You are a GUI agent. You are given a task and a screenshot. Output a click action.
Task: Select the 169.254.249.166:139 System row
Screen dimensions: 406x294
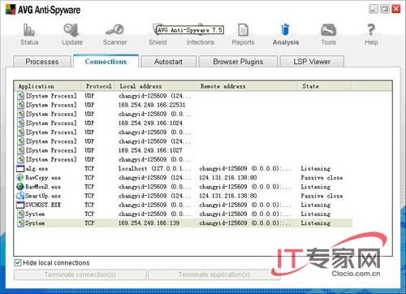tap(184, 223)
